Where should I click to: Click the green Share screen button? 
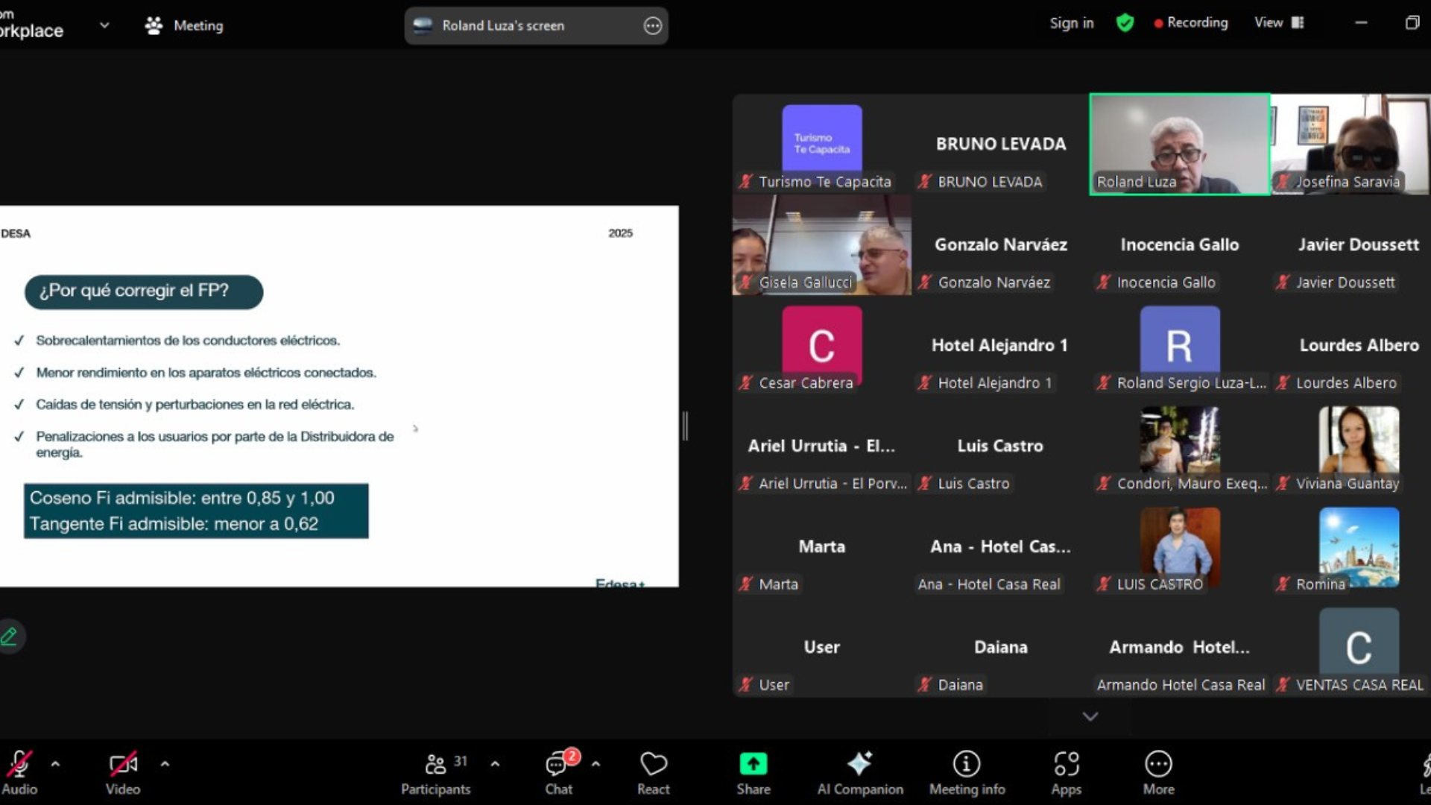754,772
